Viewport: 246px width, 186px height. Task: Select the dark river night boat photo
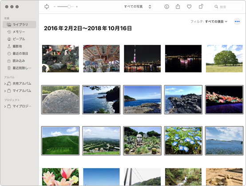click(x=183, y=59)
